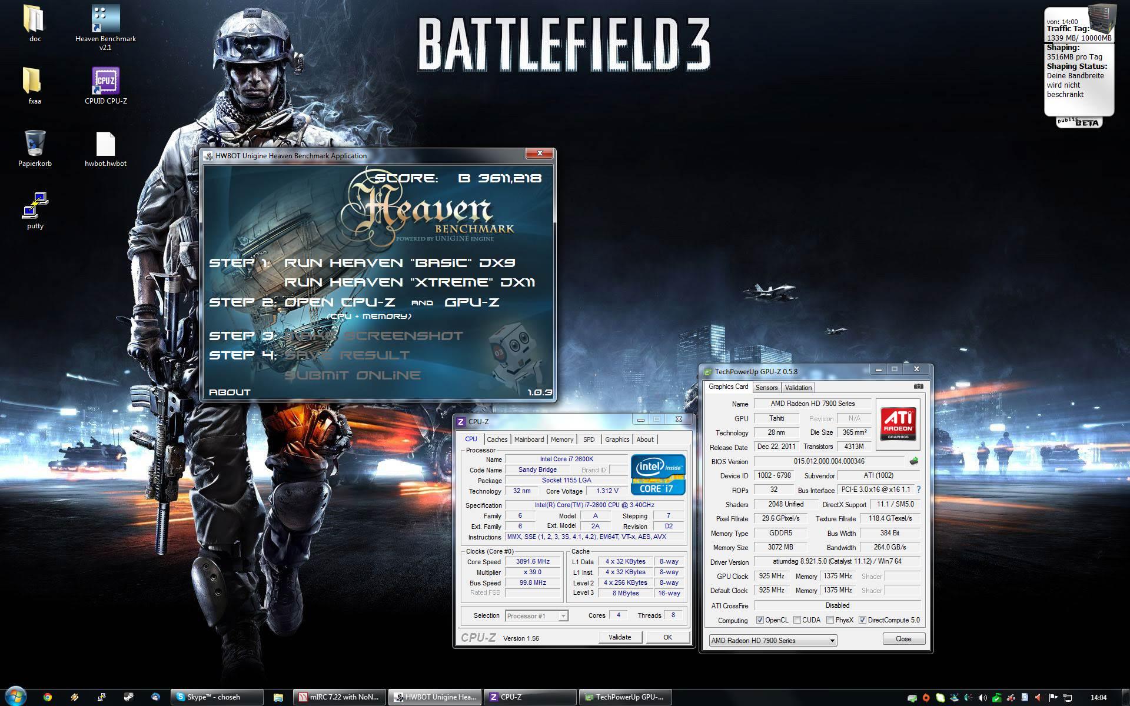Click Take Screenshot in HWBOT step 3
1130x706 pixels.
[x=374, y=336]
